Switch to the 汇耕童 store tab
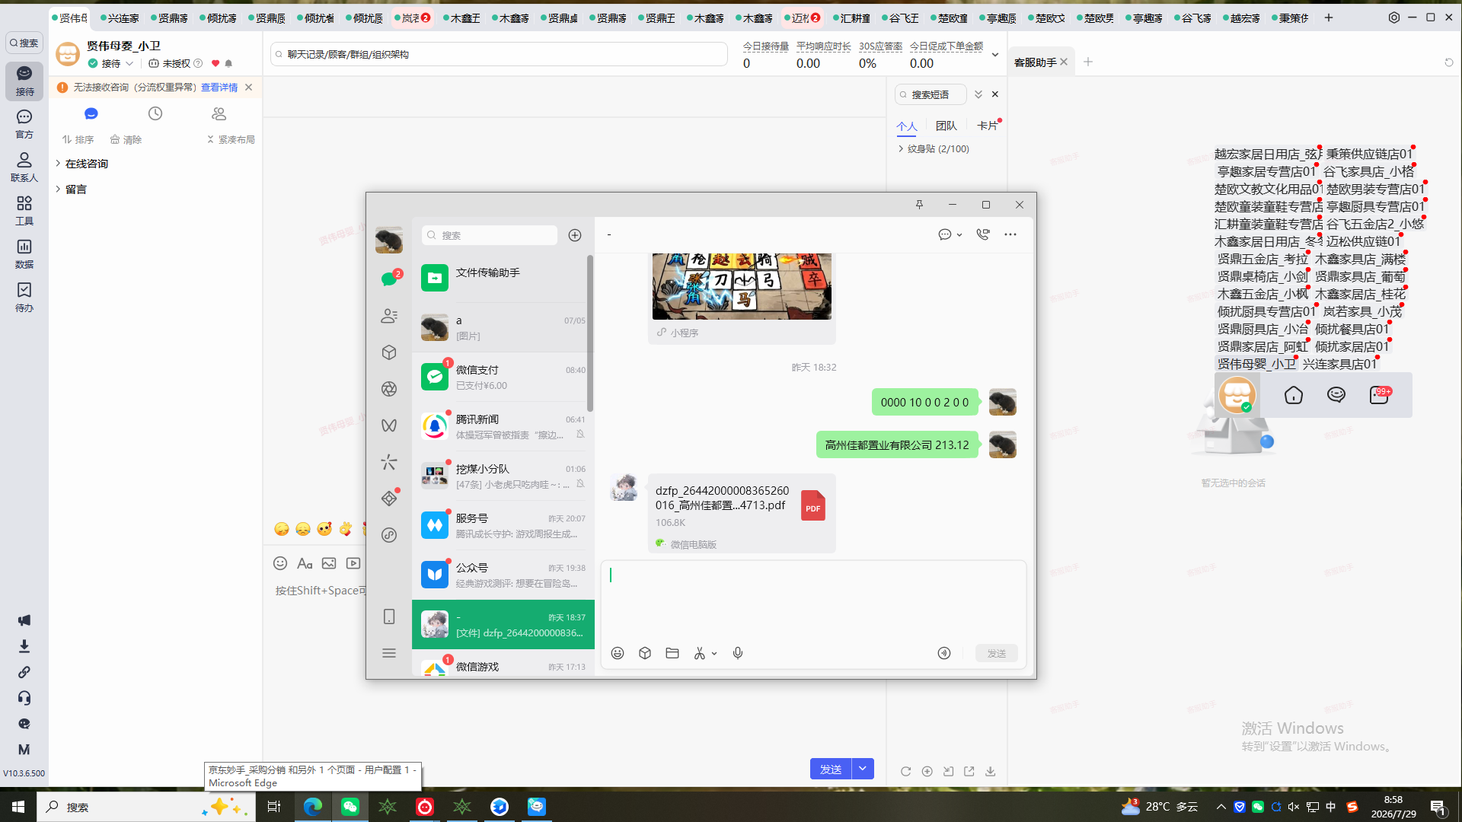The image size is (1462, 822). 853,18
